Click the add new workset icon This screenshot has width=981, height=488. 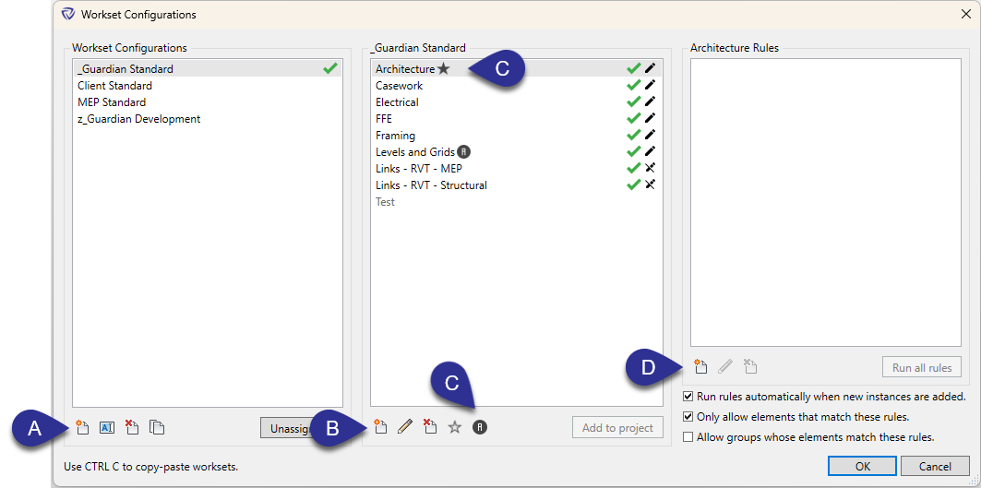[x=380, y=427]
